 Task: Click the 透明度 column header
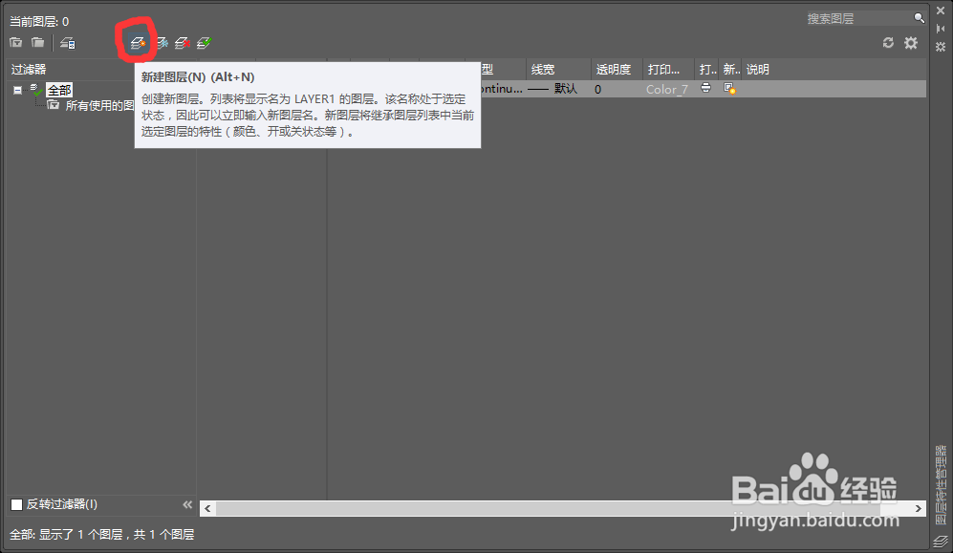(617, 69)
